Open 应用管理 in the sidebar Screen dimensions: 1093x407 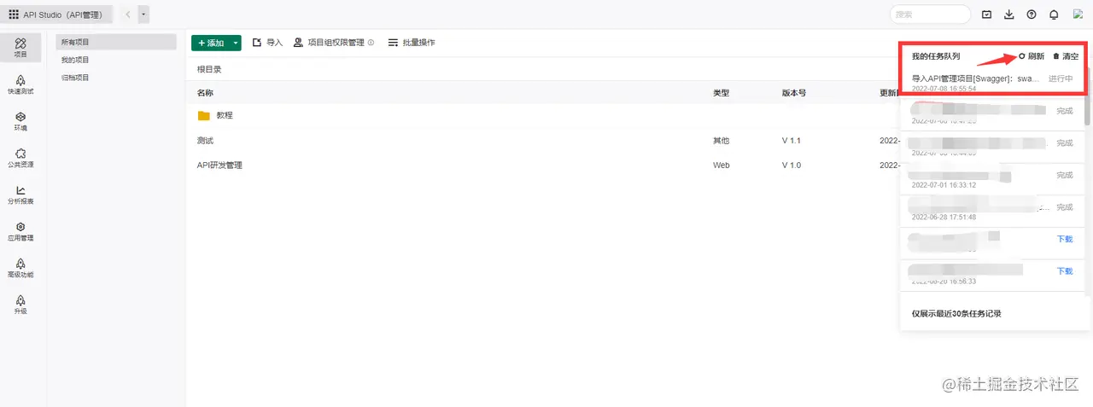[x=20, y=231]
